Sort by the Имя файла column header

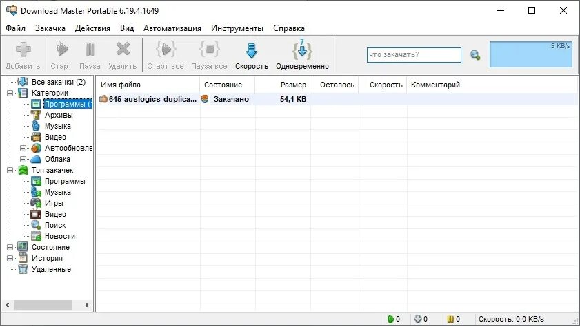pos(148,85)
